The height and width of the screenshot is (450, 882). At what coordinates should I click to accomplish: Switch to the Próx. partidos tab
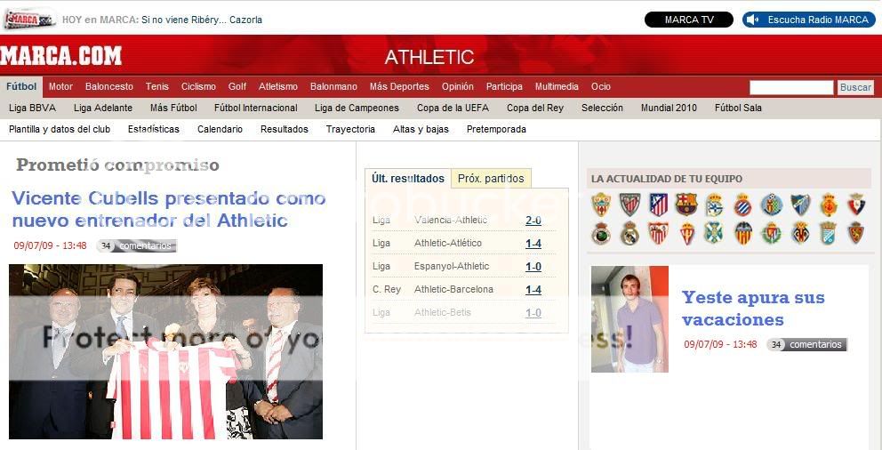(x=491, y=179)
